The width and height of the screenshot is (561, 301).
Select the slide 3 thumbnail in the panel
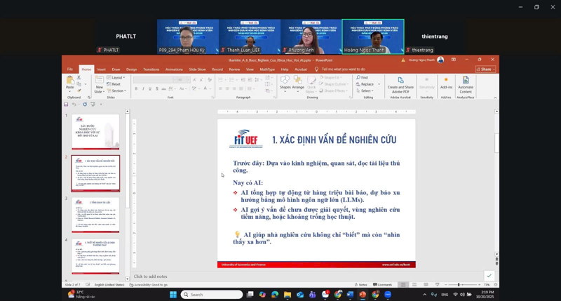tap(95, 214)
